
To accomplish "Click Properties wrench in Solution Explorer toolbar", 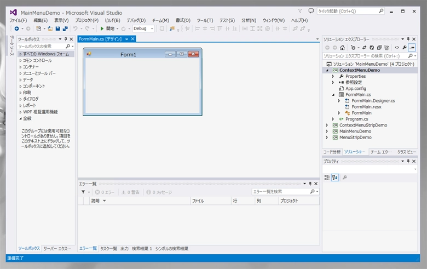I will pyautogui.click(x=405, y=48).
